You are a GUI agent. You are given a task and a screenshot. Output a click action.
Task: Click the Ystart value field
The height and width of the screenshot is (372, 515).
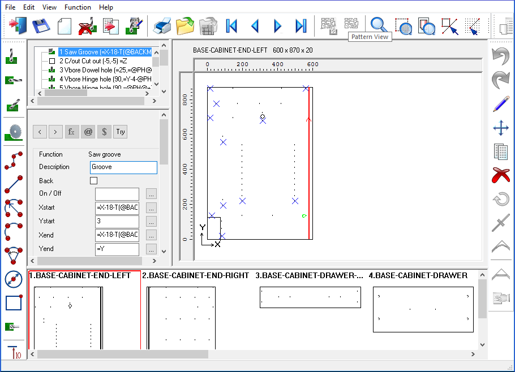(117, 222)
